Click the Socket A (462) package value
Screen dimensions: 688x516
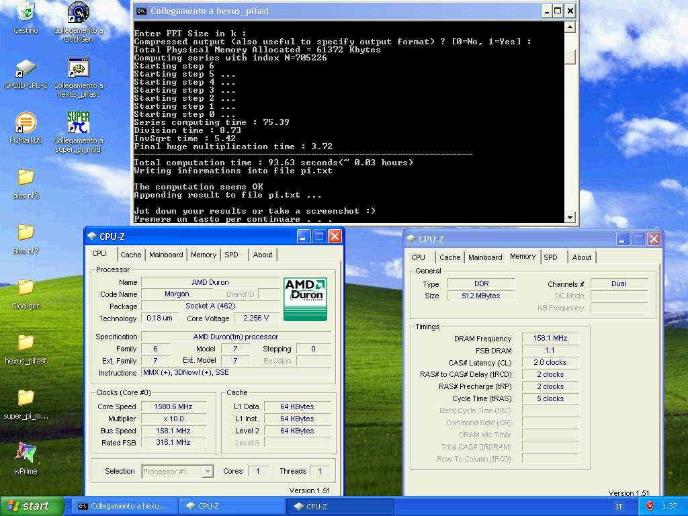click(210, 306)
